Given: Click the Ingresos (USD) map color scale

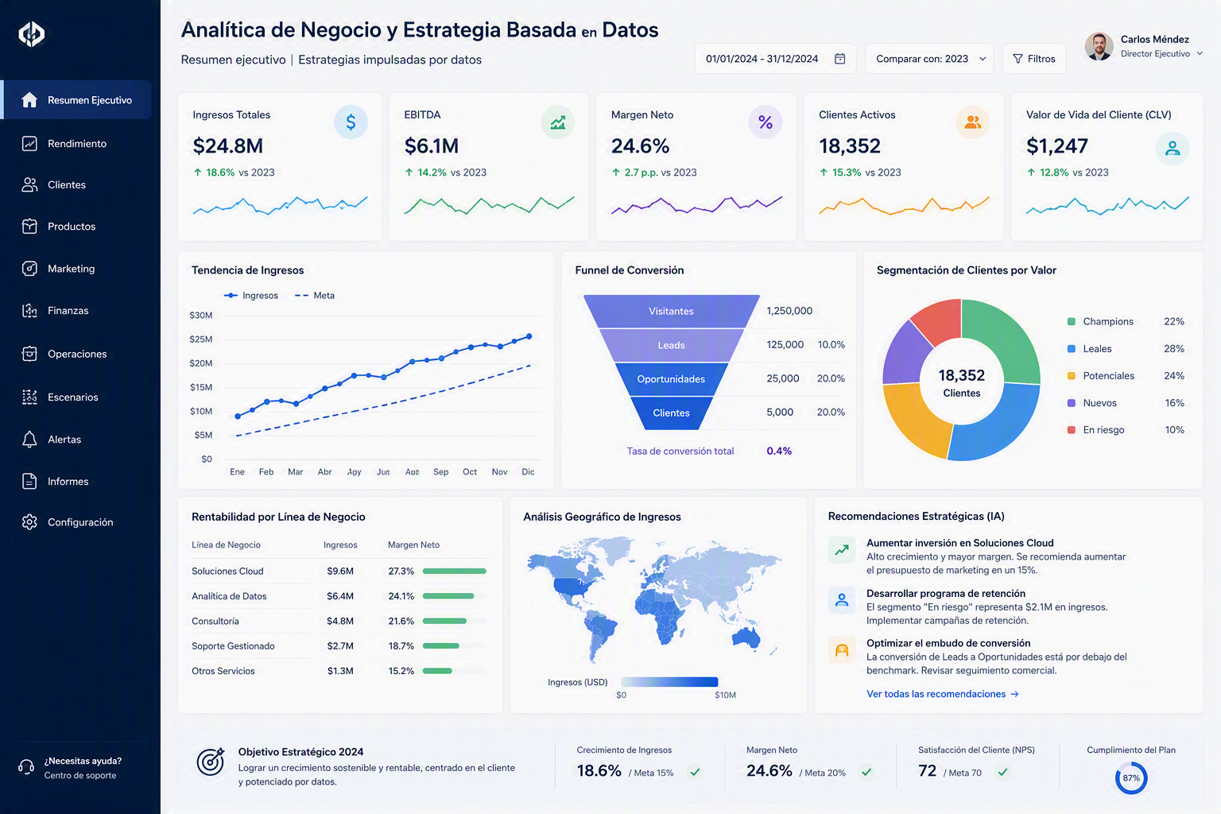Looking at the screenshot, I should click(x=669, y=682).
